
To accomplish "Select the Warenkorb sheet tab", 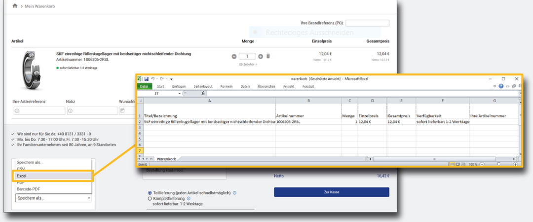I will [166, 159].
